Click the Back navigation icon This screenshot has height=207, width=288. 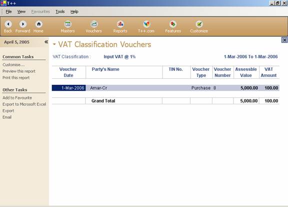(x=8, y=24)
